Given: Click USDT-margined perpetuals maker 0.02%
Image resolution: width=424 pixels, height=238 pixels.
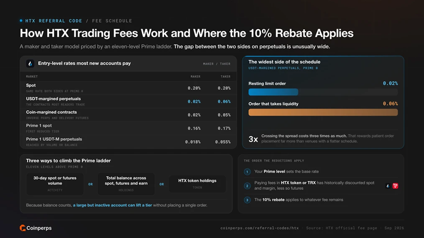Looking at the screenshot, I should [x=194, y=101].
